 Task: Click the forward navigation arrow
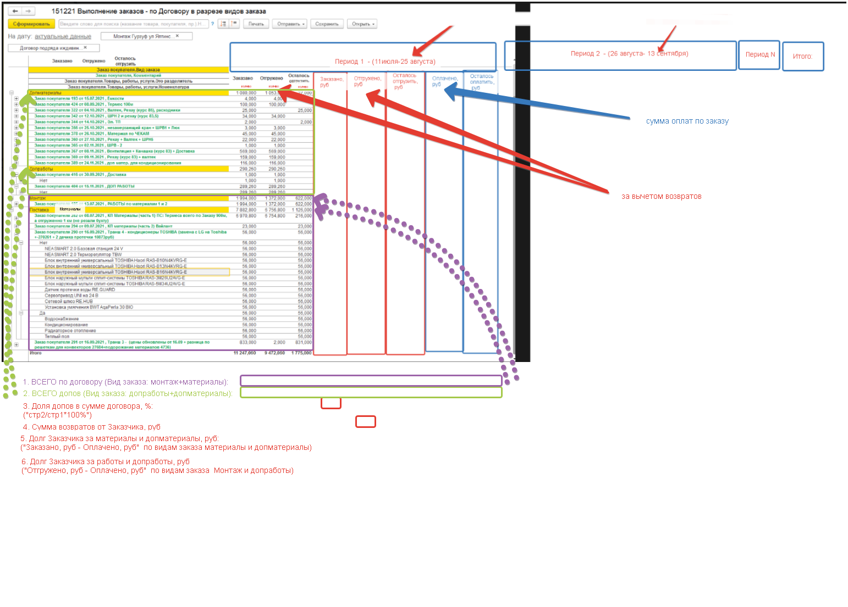[x=28, y=11]
